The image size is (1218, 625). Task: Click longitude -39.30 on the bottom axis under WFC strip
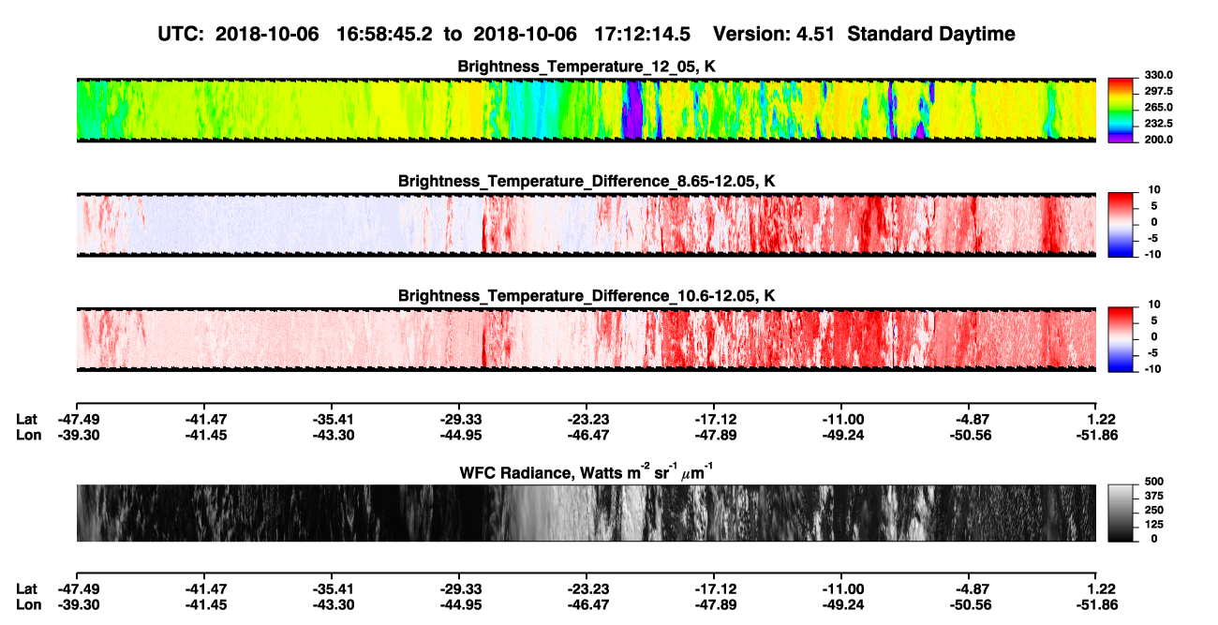click(77, 604)
